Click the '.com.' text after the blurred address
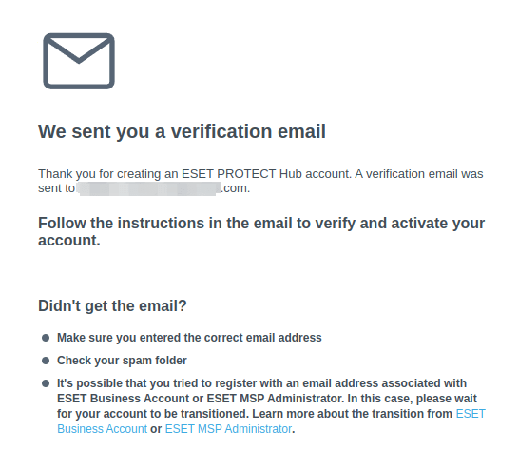The height and width of the screenshot is (470, 519). coord(236,188)
